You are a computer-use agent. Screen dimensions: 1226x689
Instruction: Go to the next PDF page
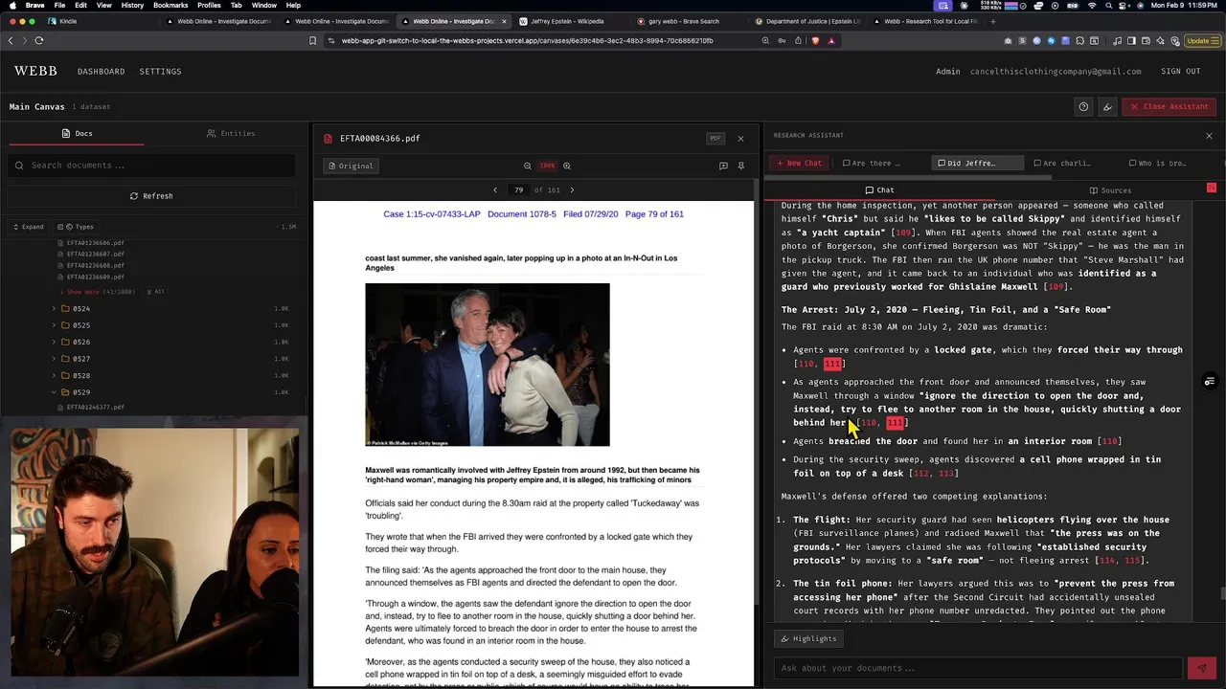(572, 189)
